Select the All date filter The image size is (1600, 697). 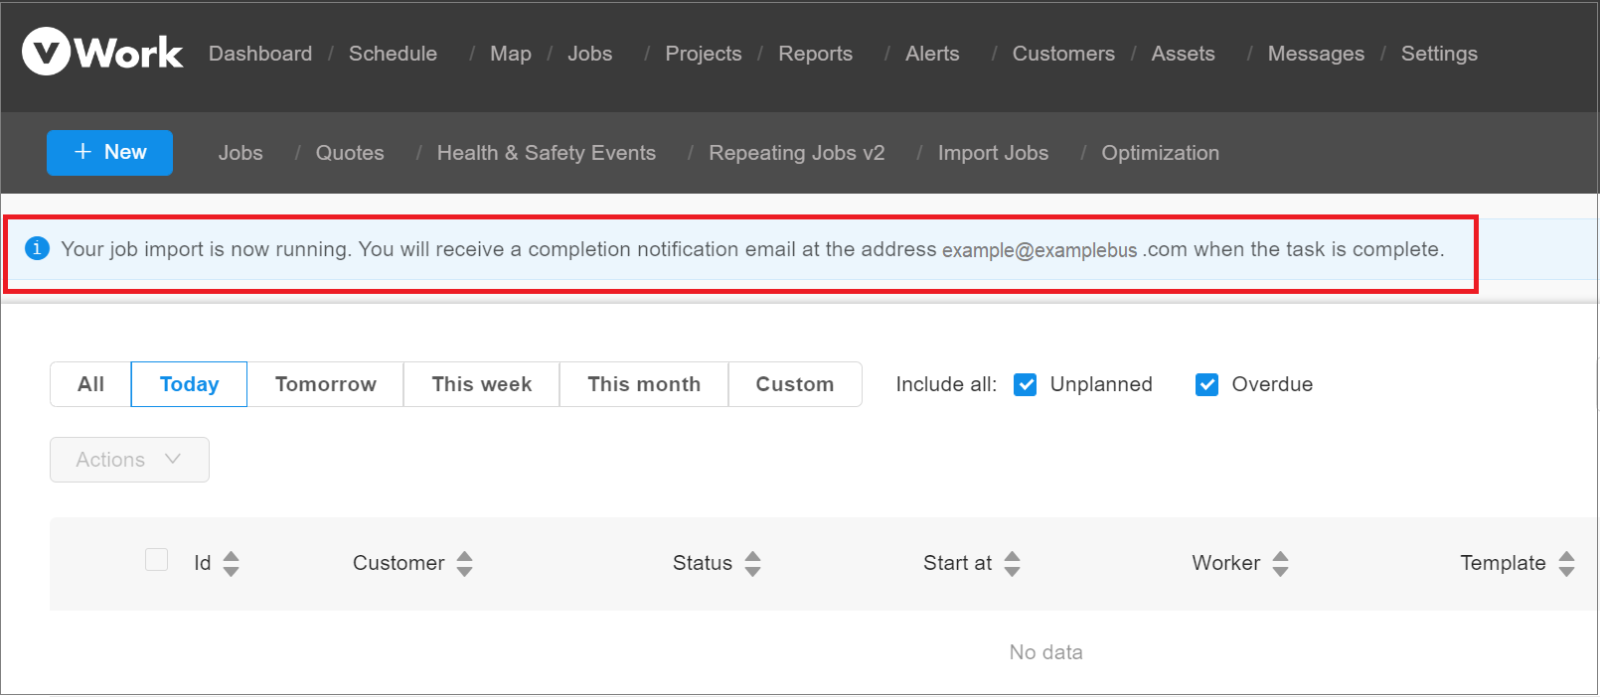click(90, 384)
